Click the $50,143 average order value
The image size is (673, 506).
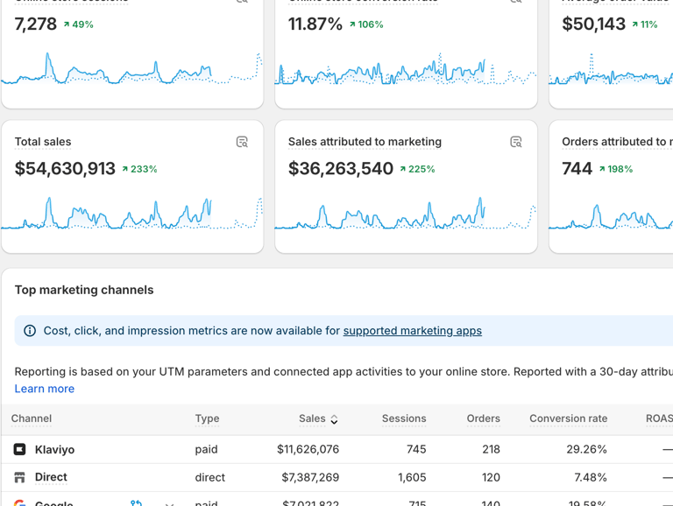593,24
